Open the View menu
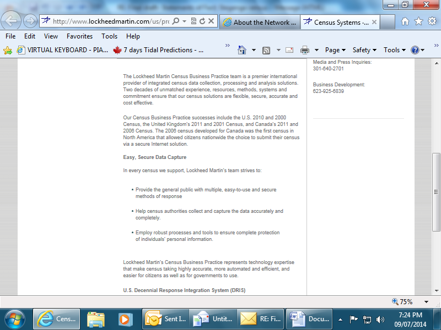 coord(51,36)
